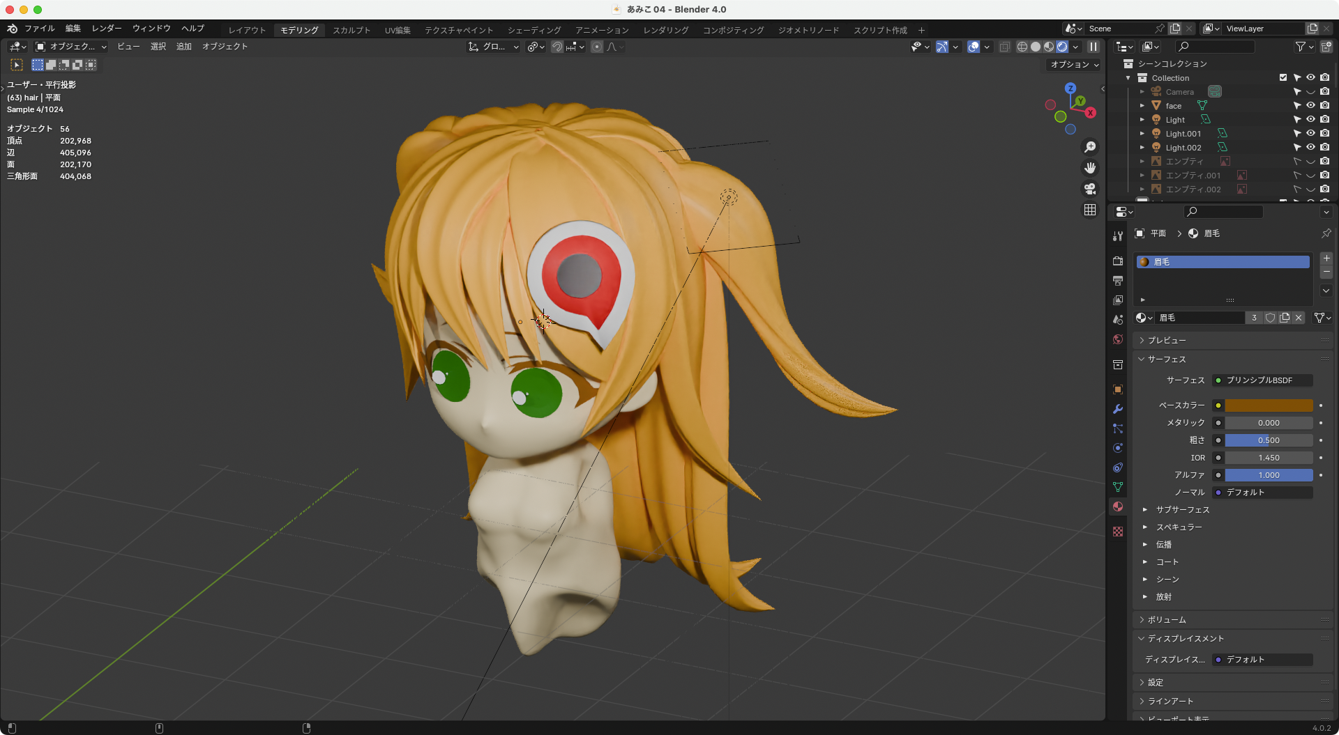Click the viewport pan hand icon
This screenshot has height=735, width=1339.
point(1090,168)
